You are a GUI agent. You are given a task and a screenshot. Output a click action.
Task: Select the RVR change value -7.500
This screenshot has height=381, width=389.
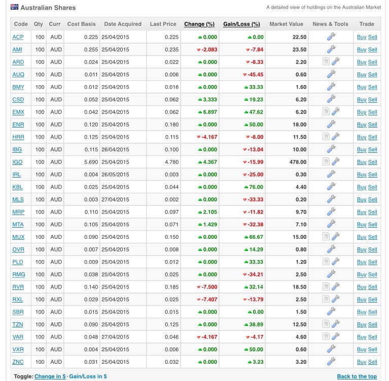click(x=209, y=287)
